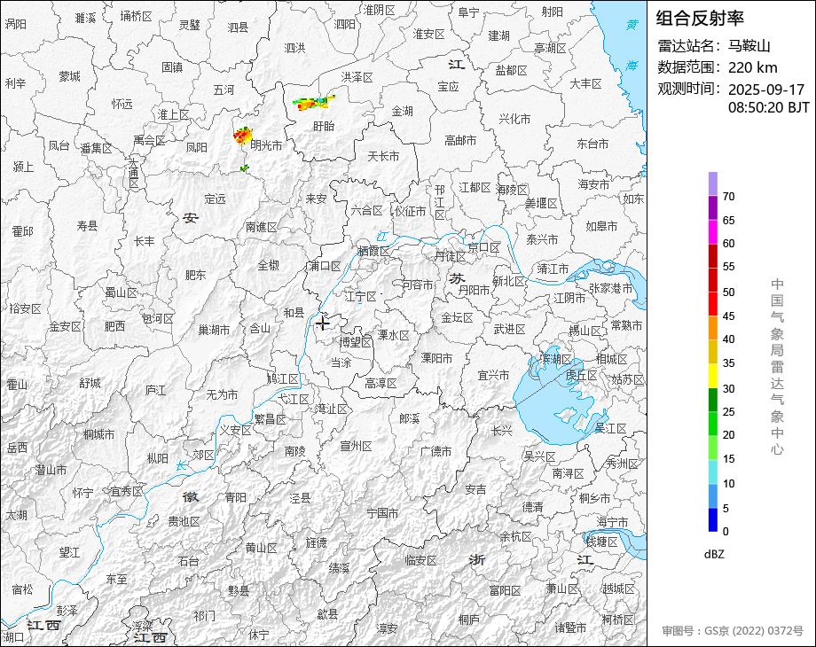Select the dark green 25–30 dBZ legend segment
This screenshot has width=816, height=647.
point(713,400)
